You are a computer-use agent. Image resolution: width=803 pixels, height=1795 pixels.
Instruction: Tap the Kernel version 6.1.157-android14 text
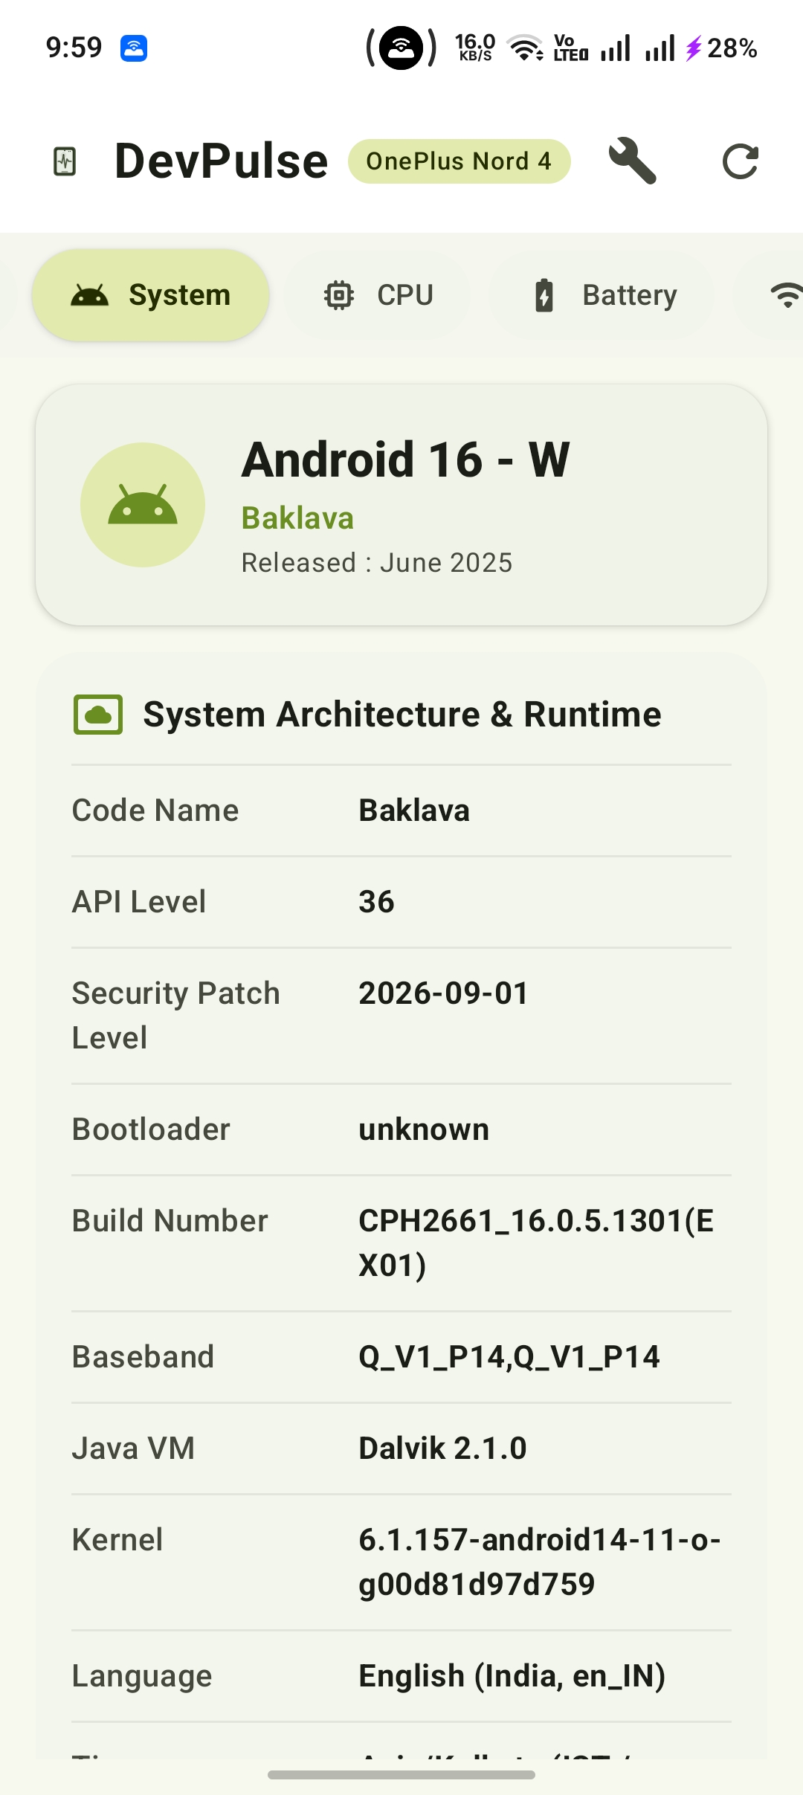click(x=540, y=1562)
